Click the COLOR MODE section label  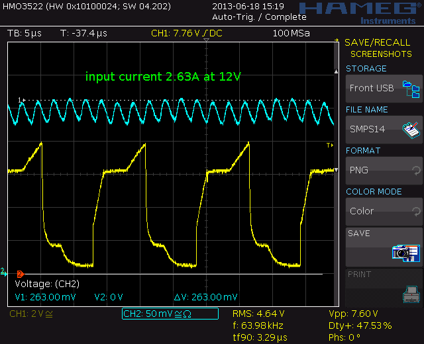tap(374, 192)
